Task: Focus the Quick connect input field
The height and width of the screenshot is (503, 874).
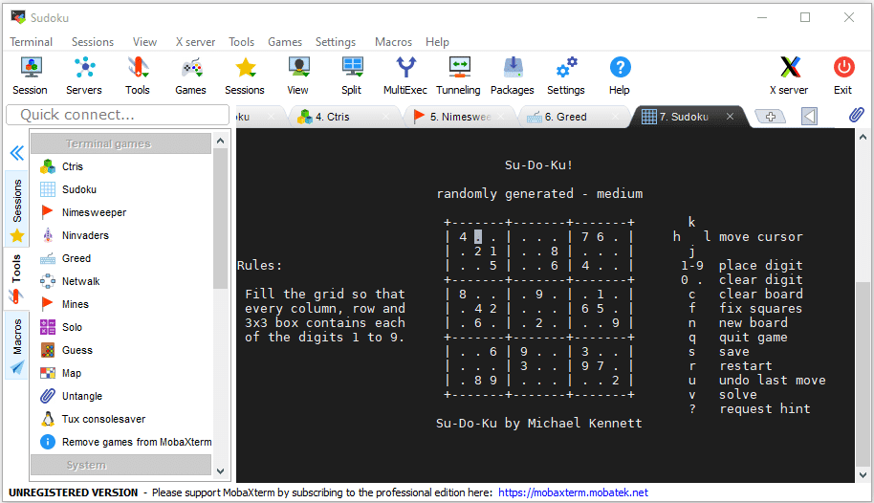Action: (x=119, y=115)
